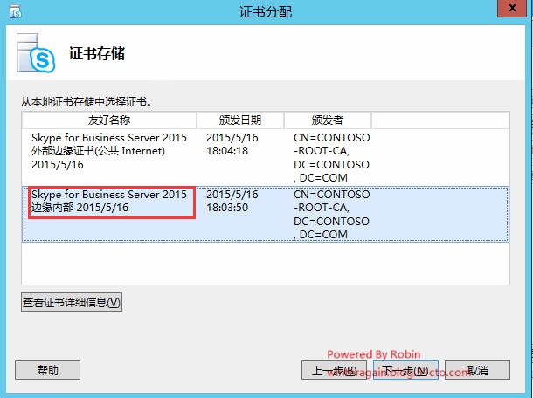The height and width of the screenshot is (398, 533).
Task: Go back with 上一步(B) button
Action: click(334, 370)
